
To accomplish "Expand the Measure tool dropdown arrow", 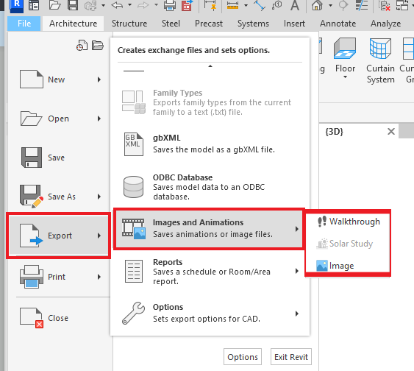I will [246, 5].
